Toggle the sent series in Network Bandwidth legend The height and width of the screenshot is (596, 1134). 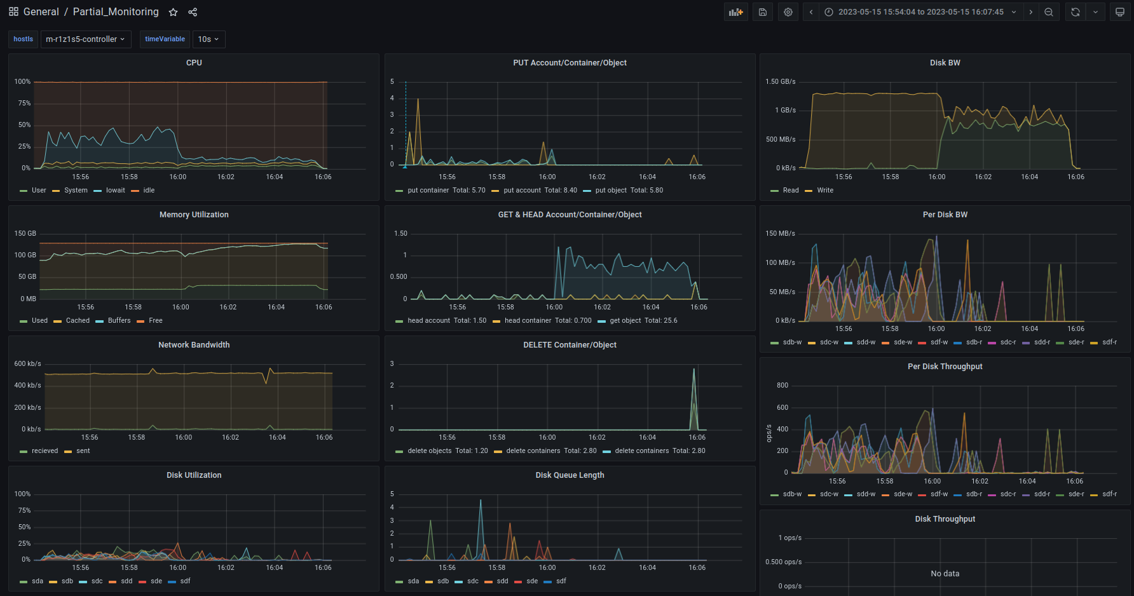(x=83, y=451)
